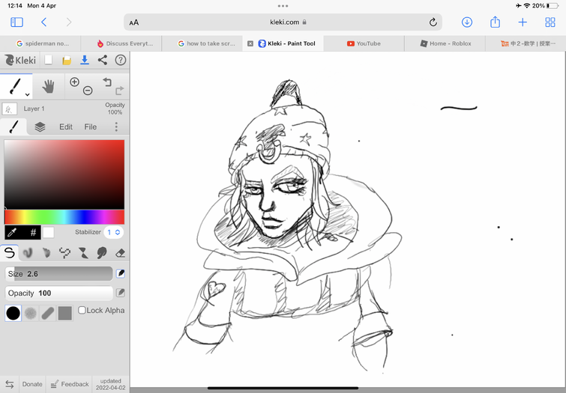Select the smudge brush type
This screenshot has width=566, height=393.
[x=102, y=253]
